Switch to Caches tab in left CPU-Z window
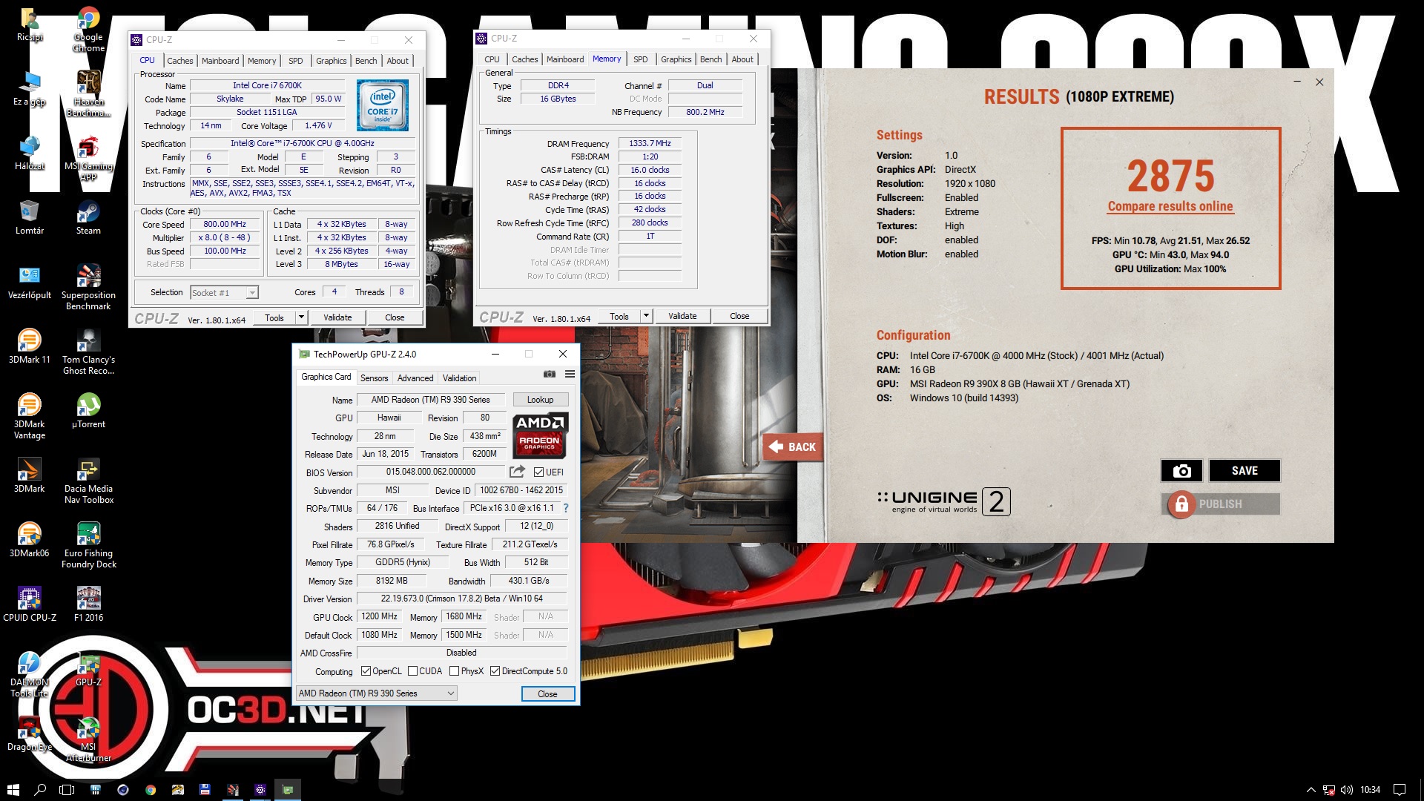This screenshot has height=801, width=1424. 179,61
